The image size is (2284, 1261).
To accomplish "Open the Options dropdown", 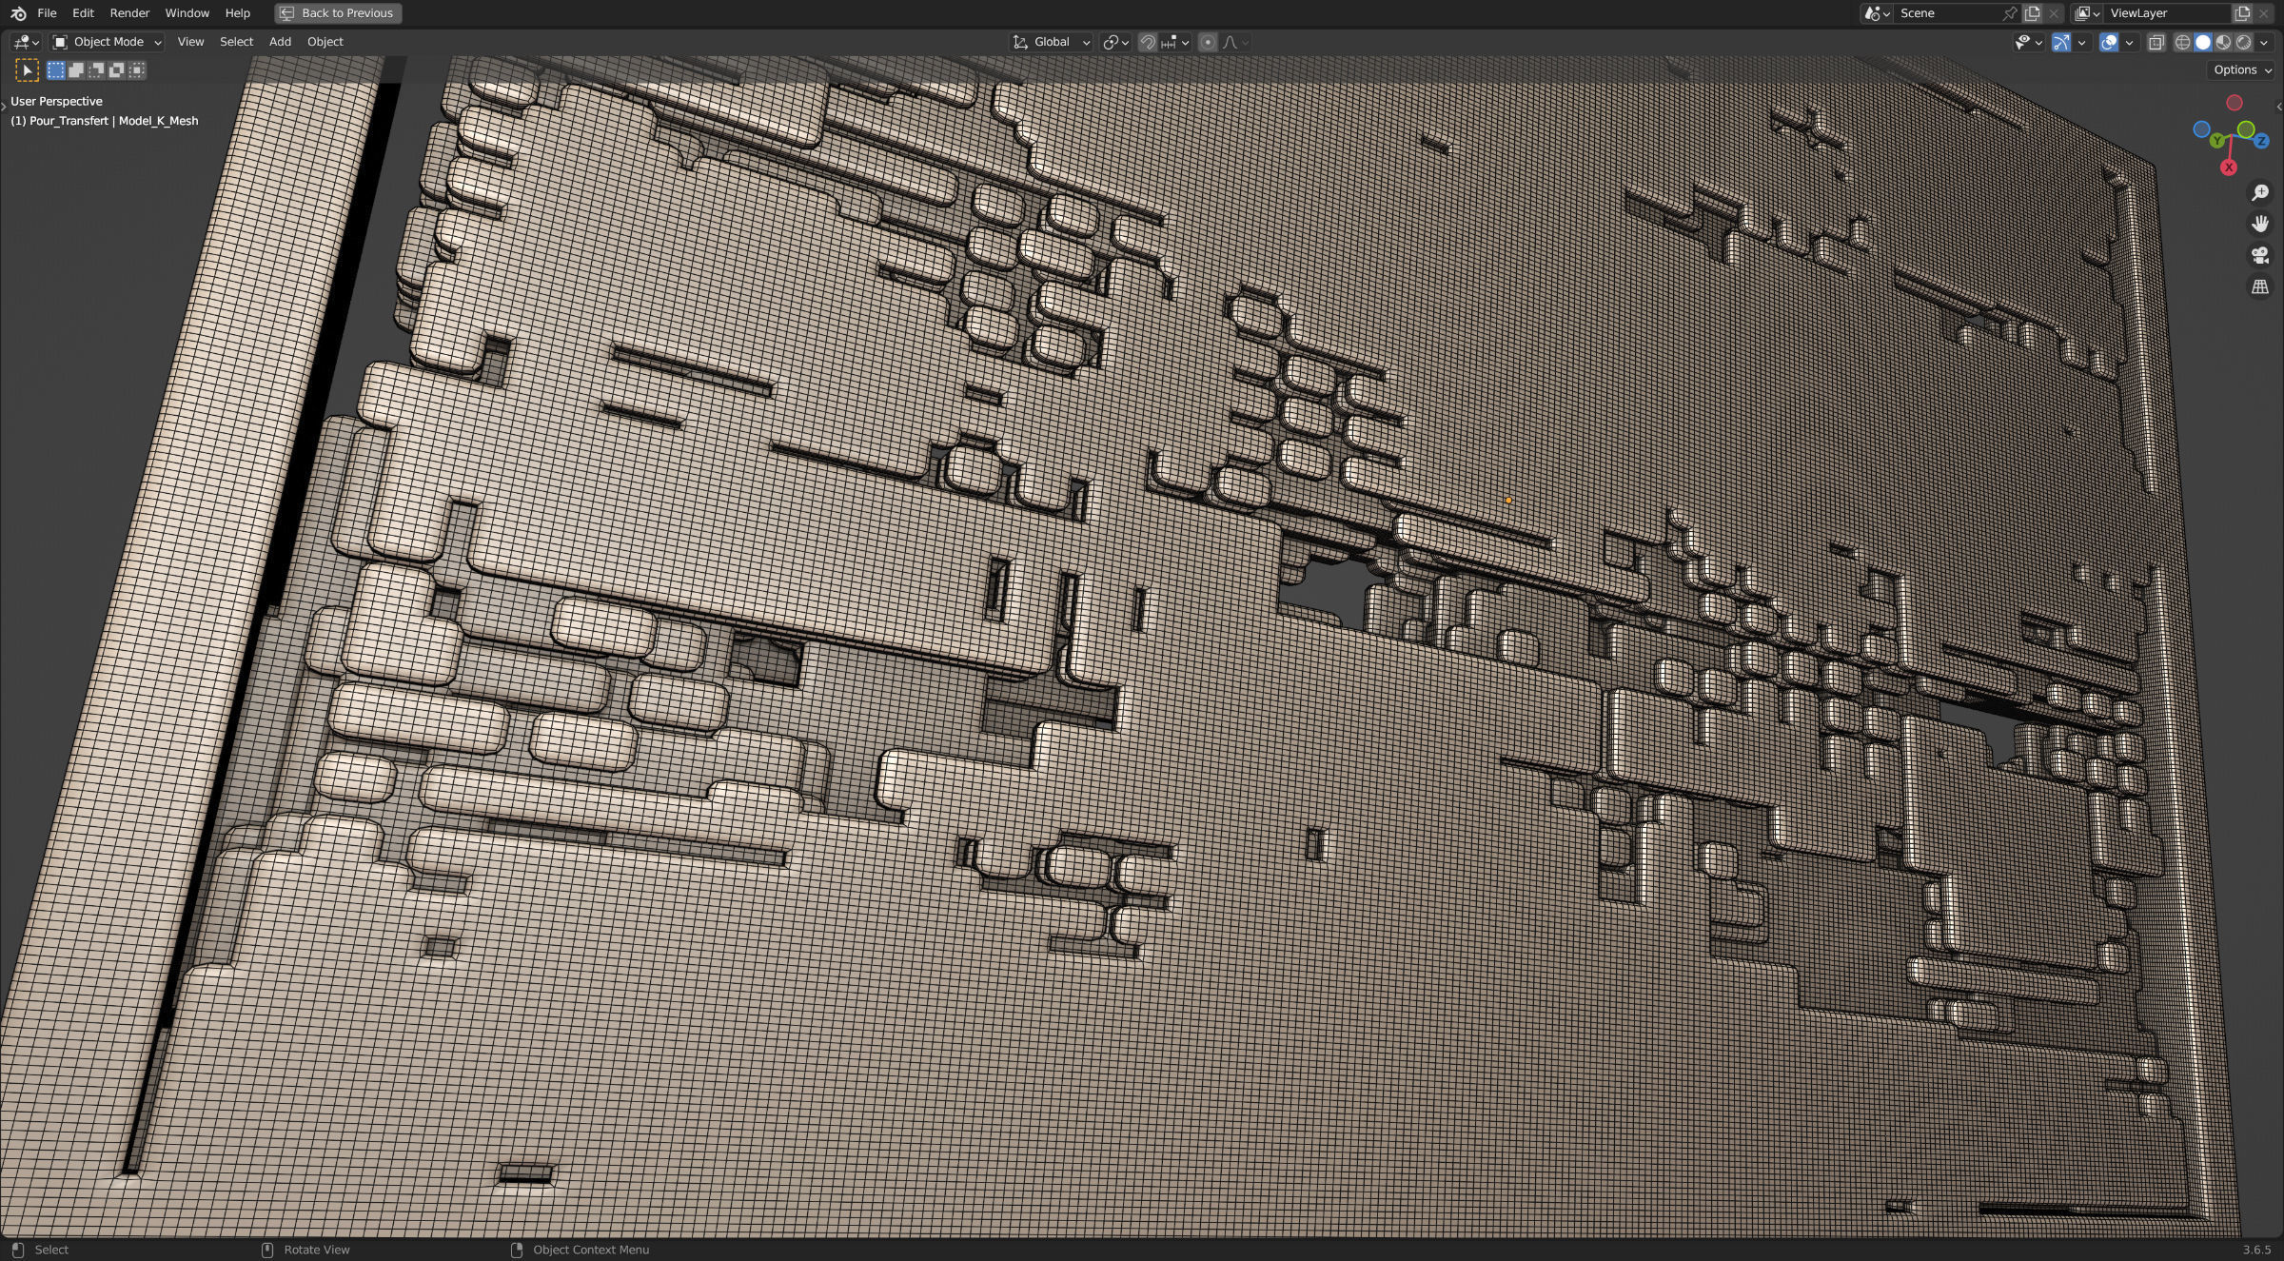I will coord(2242,70).
